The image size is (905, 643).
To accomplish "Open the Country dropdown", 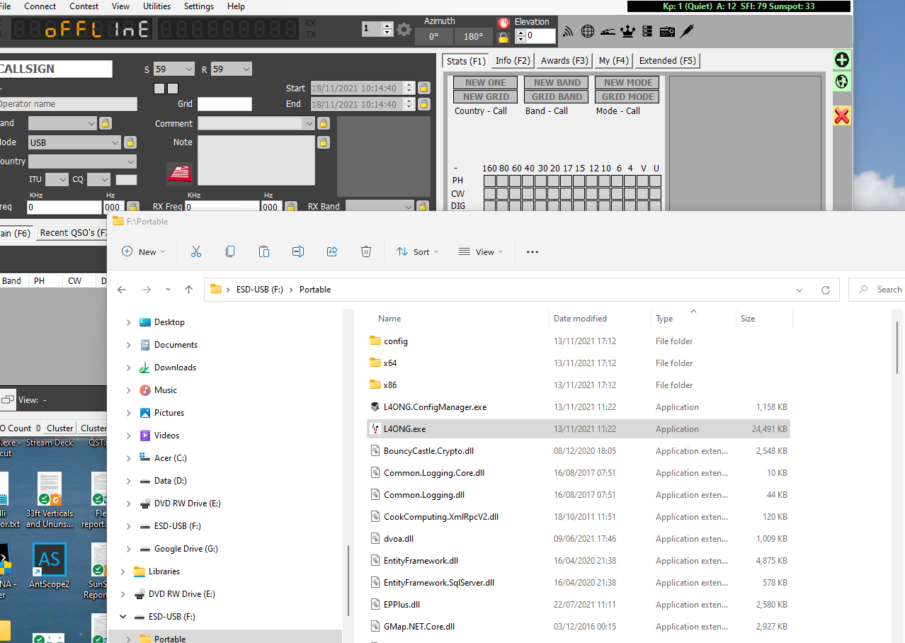I will 82,161.
